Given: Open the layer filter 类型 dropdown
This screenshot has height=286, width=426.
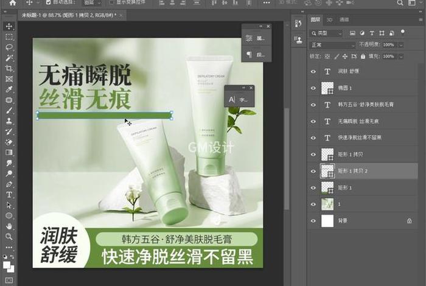Looking at the screenshot, I should tap(326, 33).
